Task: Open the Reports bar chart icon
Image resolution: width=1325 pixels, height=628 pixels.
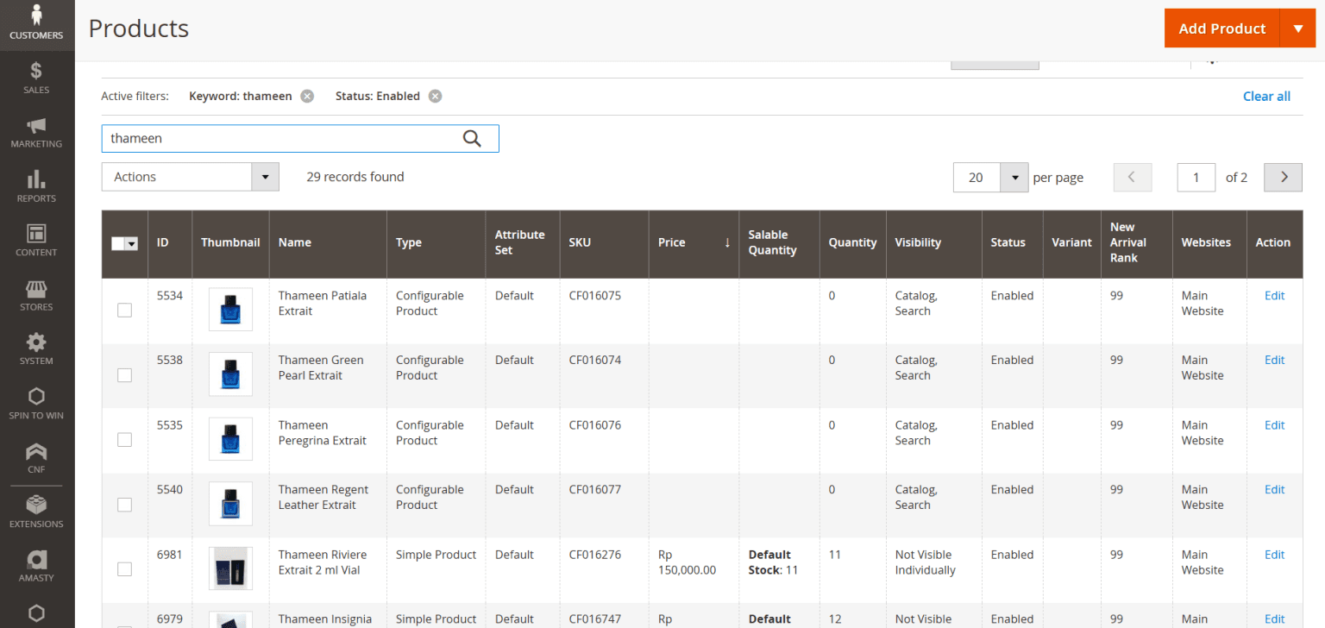Action: [x=36, y=186]
